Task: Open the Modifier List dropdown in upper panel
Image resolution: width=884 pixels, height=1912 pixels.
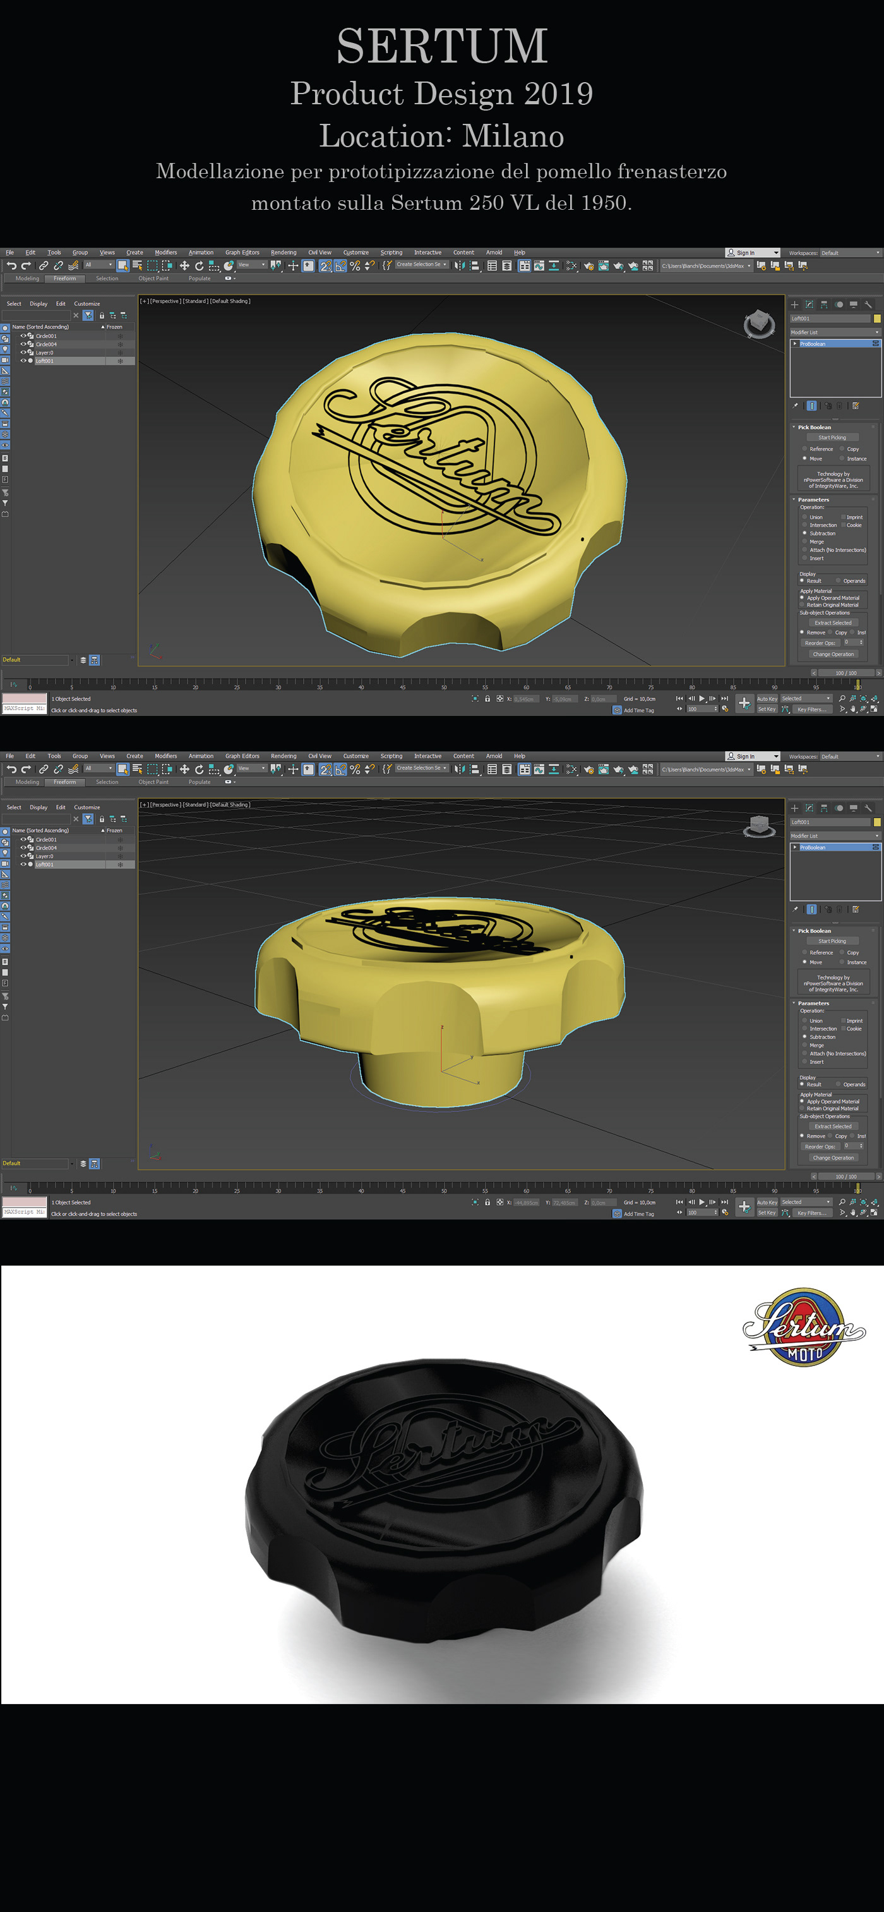Action: [x=834, y=332]
